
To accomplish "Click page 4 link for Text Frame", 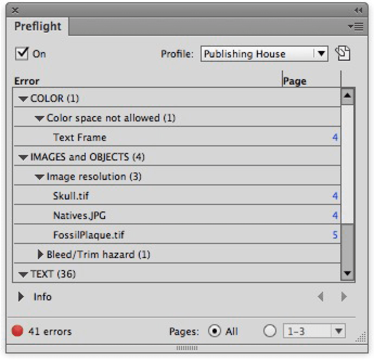I will pos(335,138).
